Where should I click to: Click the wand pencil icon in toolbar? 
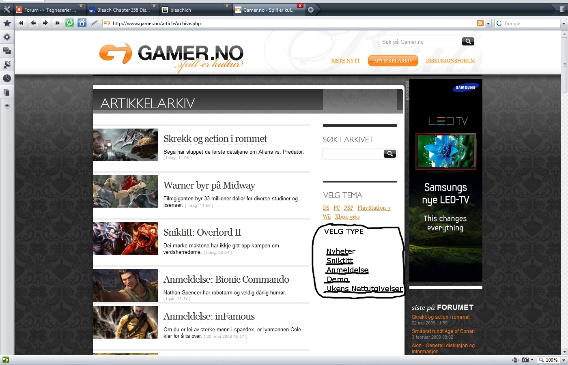point(94,23)
